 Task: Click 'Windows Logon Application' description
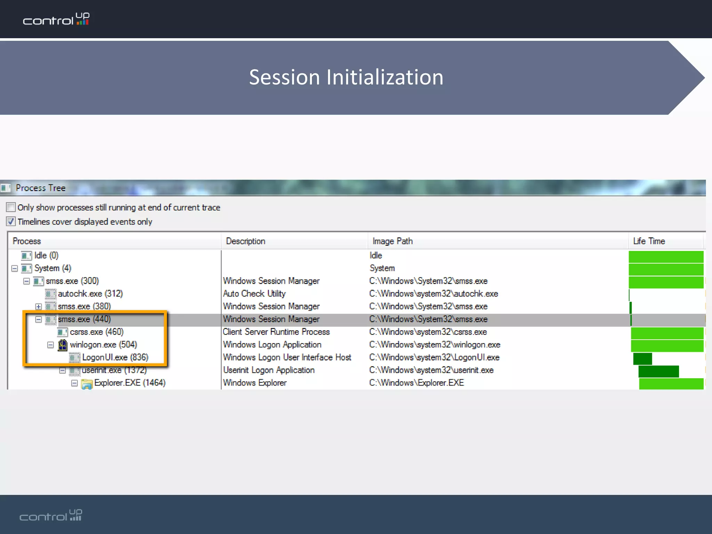272,345
